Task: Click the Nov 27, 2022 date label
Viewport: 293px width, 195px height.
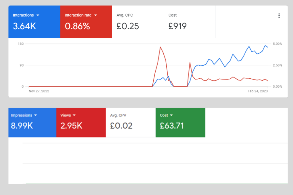Action: 38,91
